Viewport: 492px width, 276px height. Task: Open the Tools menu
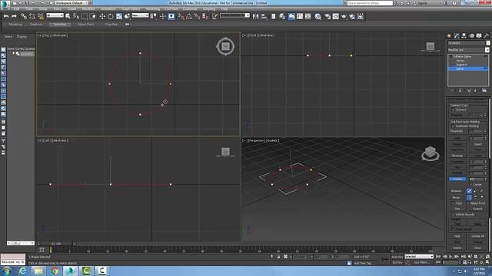[x=29, y=9]
